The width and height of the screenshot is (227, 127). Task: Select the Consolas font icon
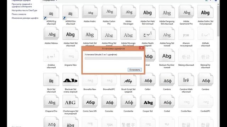[x=109, y=102]
